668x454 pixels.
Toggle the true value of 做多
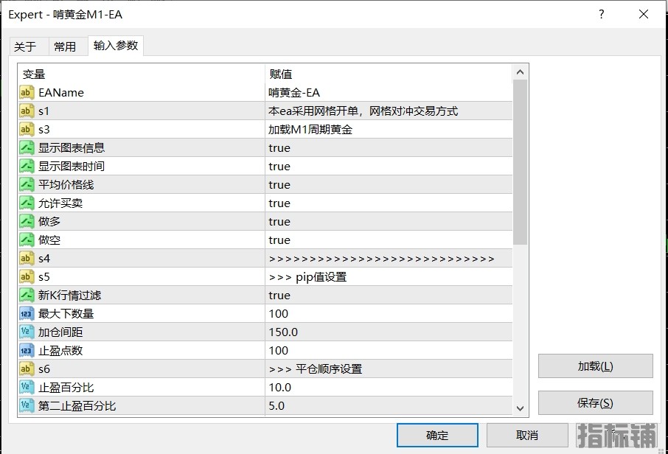(279, 222)
